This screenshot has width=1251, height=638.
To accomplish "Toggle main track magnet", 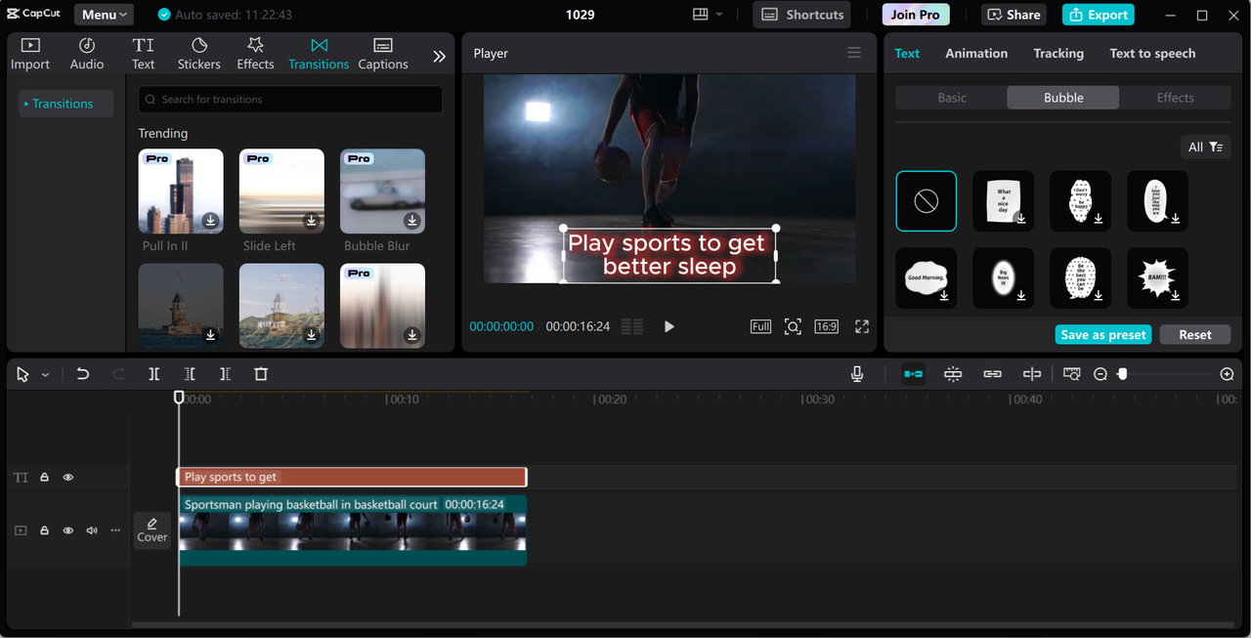I will point(913,374).
